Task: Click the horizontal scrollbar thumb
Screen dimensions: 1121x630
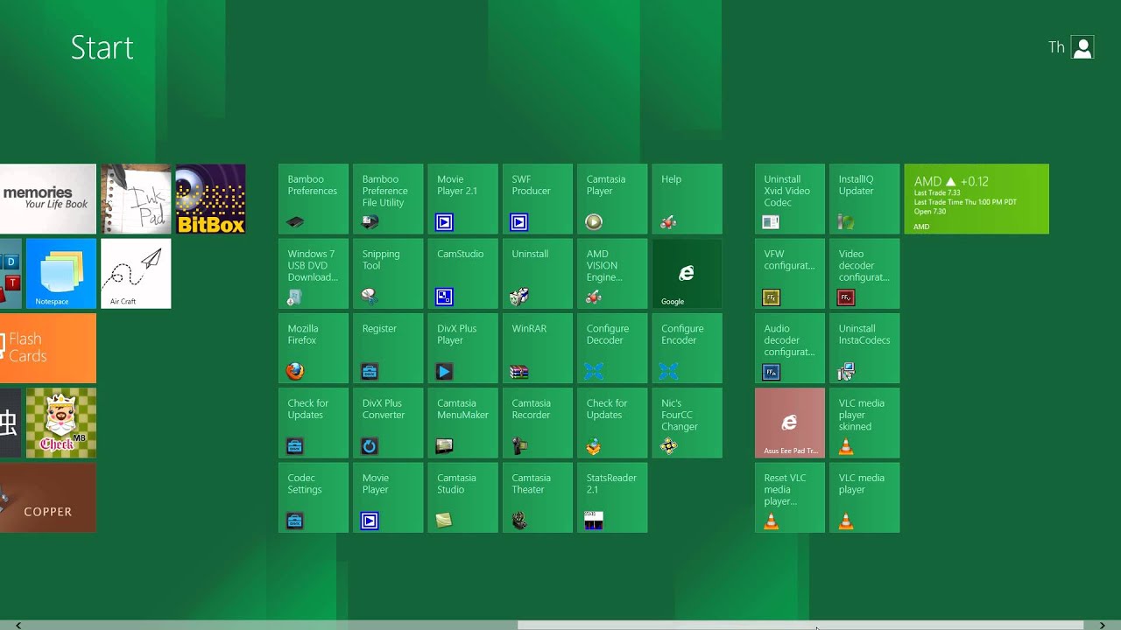Action: click(800, 626)
